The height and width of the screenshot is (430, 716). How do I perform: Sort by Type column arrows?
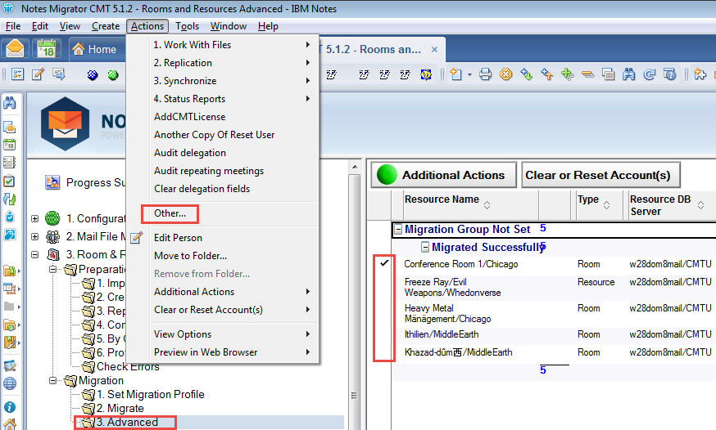(606, 204)
